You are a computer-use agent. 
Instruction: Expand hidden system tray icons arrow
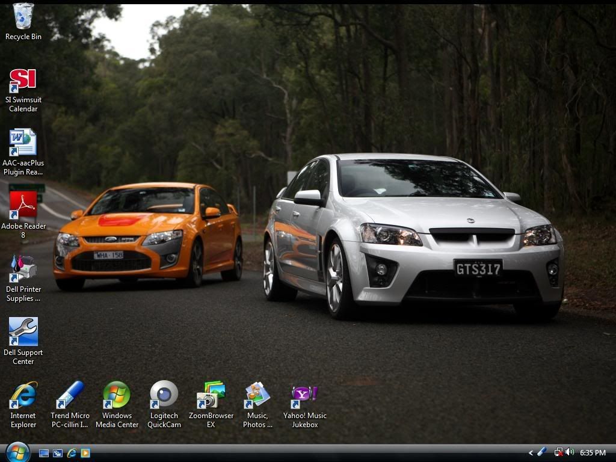531,453
